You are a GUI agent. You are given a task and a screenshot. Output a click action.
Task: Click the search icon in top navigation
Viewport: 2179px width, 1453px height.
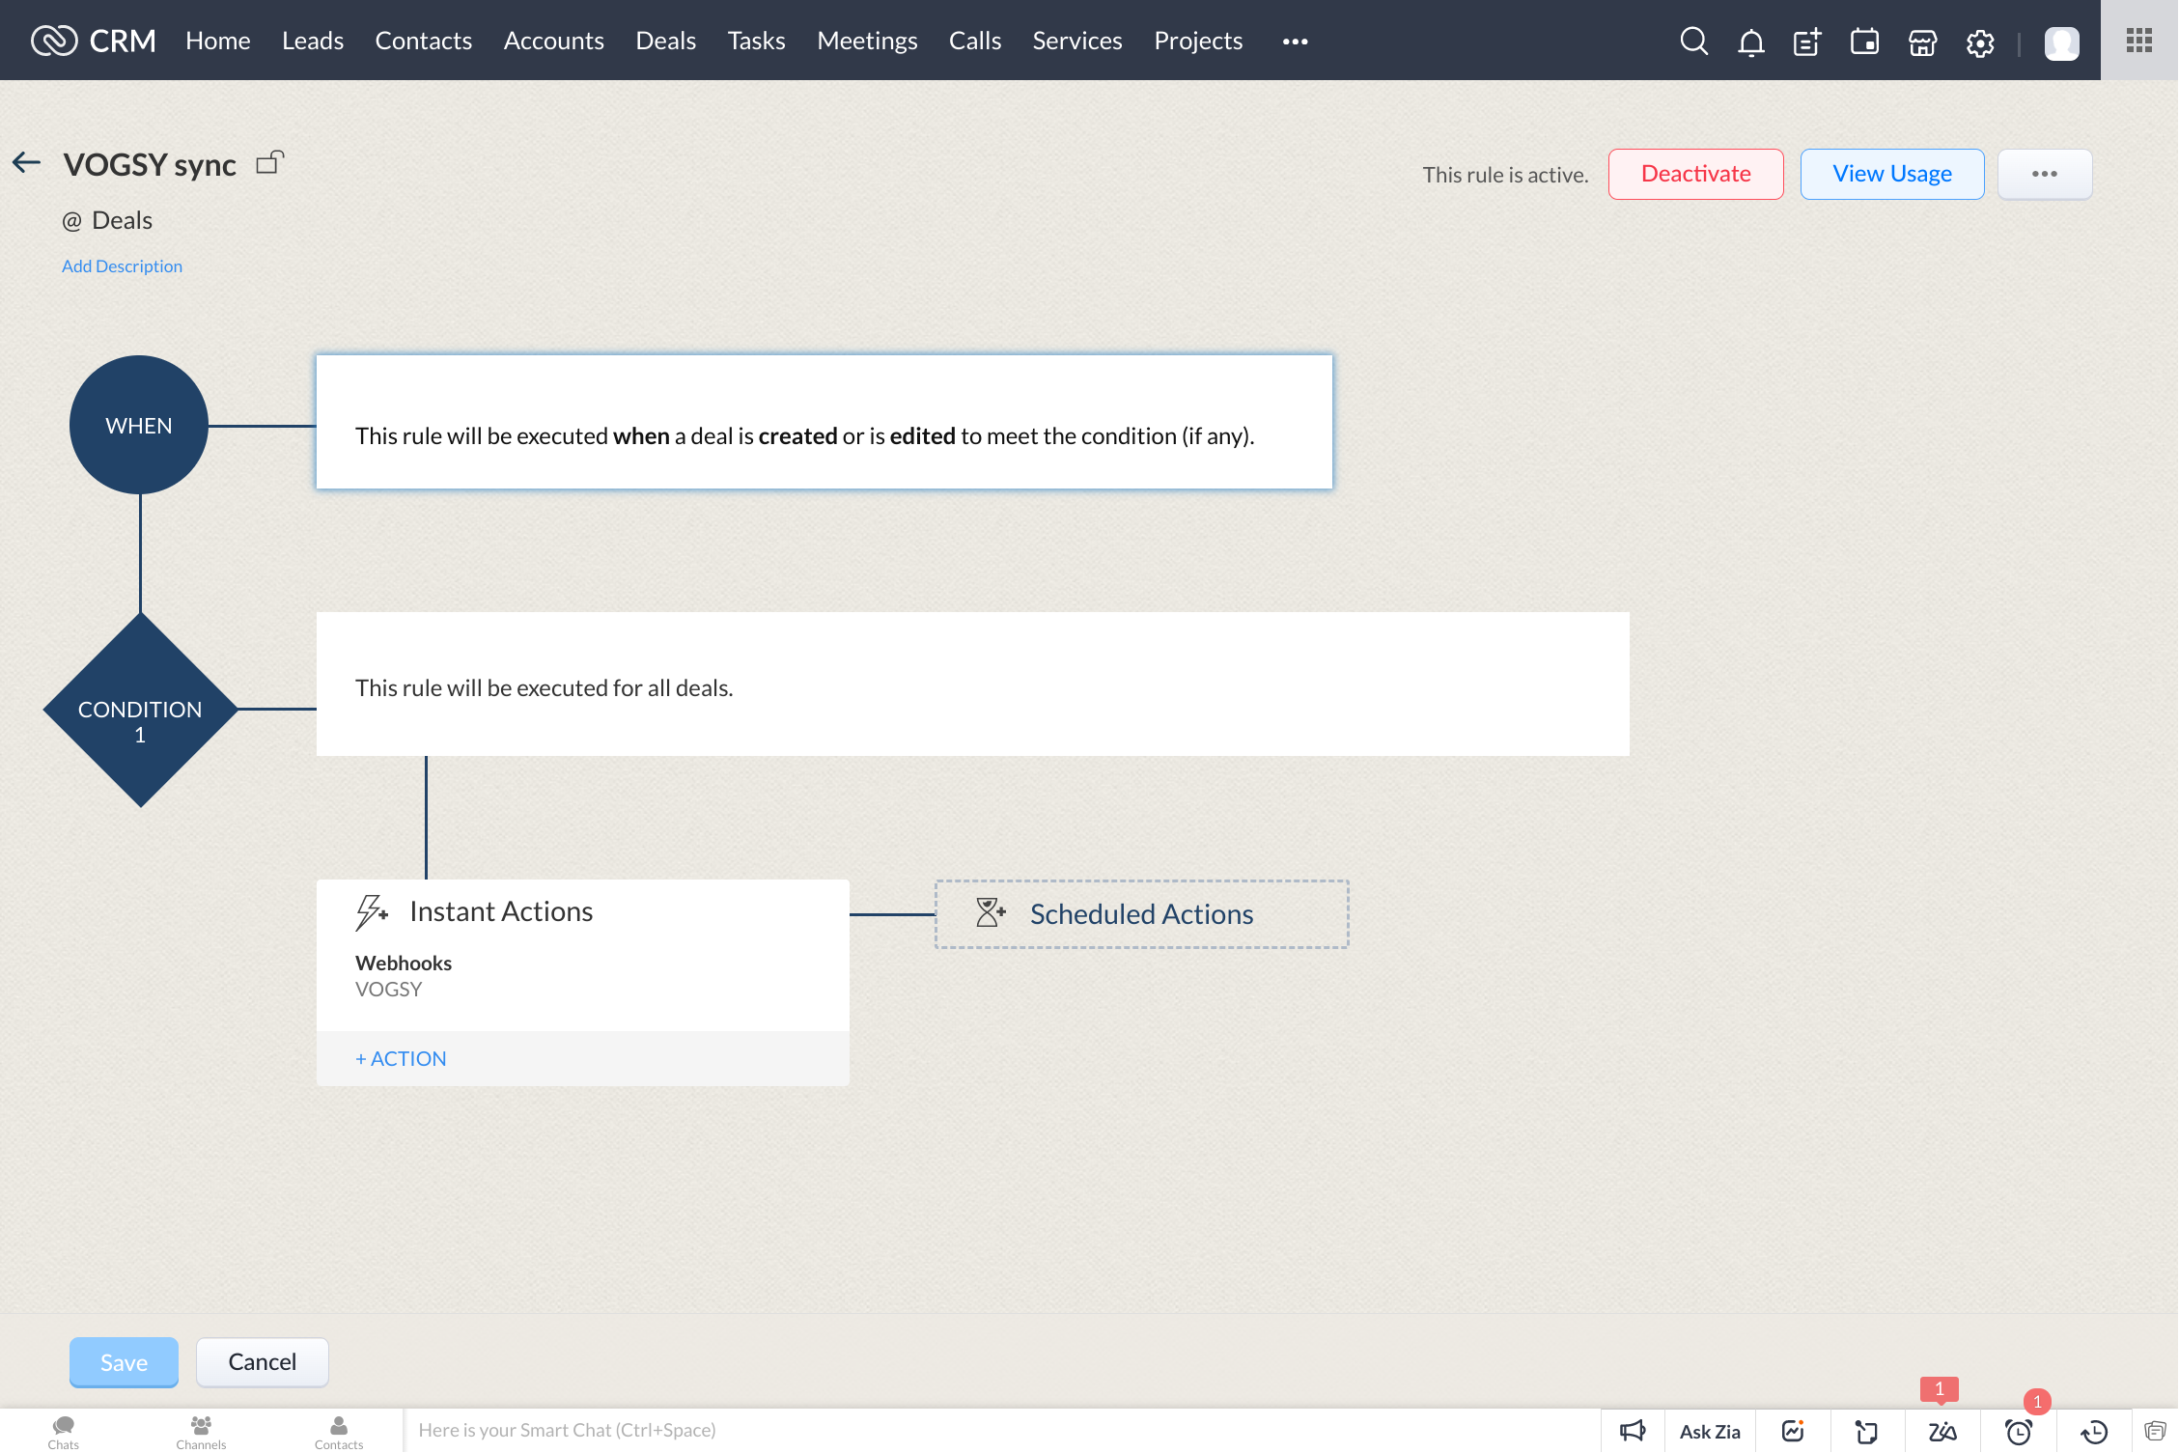click(1692, 39)
